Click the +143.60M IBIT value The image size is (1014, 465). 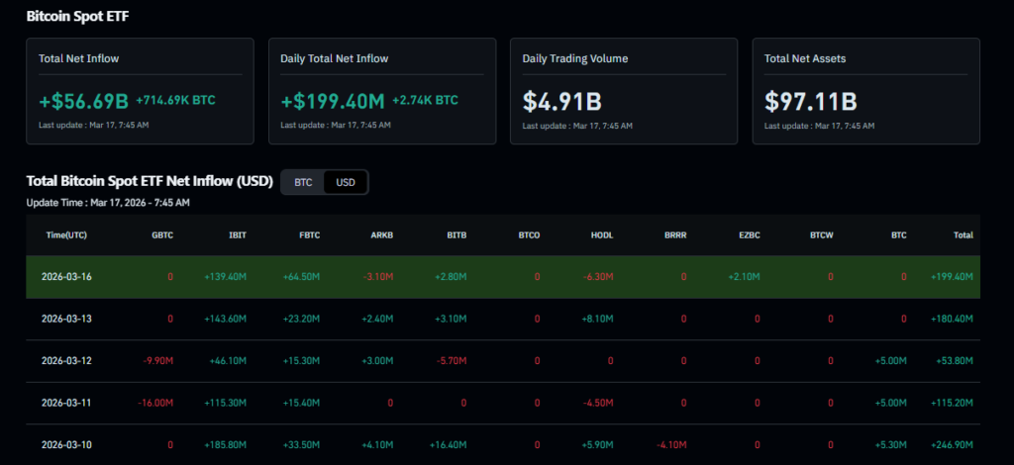click(x=225, y=319)
